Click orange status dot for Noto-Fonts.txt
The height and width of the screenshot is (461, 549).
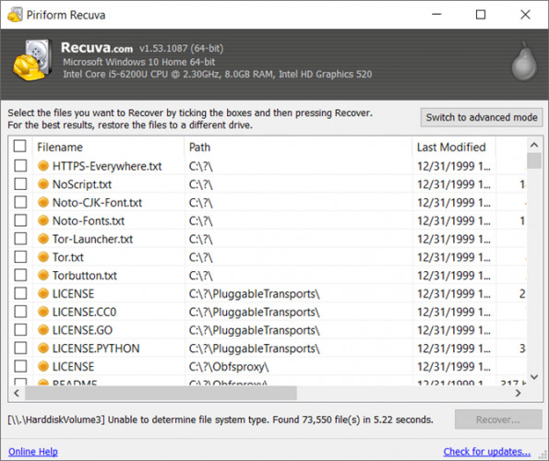(43, 220)
